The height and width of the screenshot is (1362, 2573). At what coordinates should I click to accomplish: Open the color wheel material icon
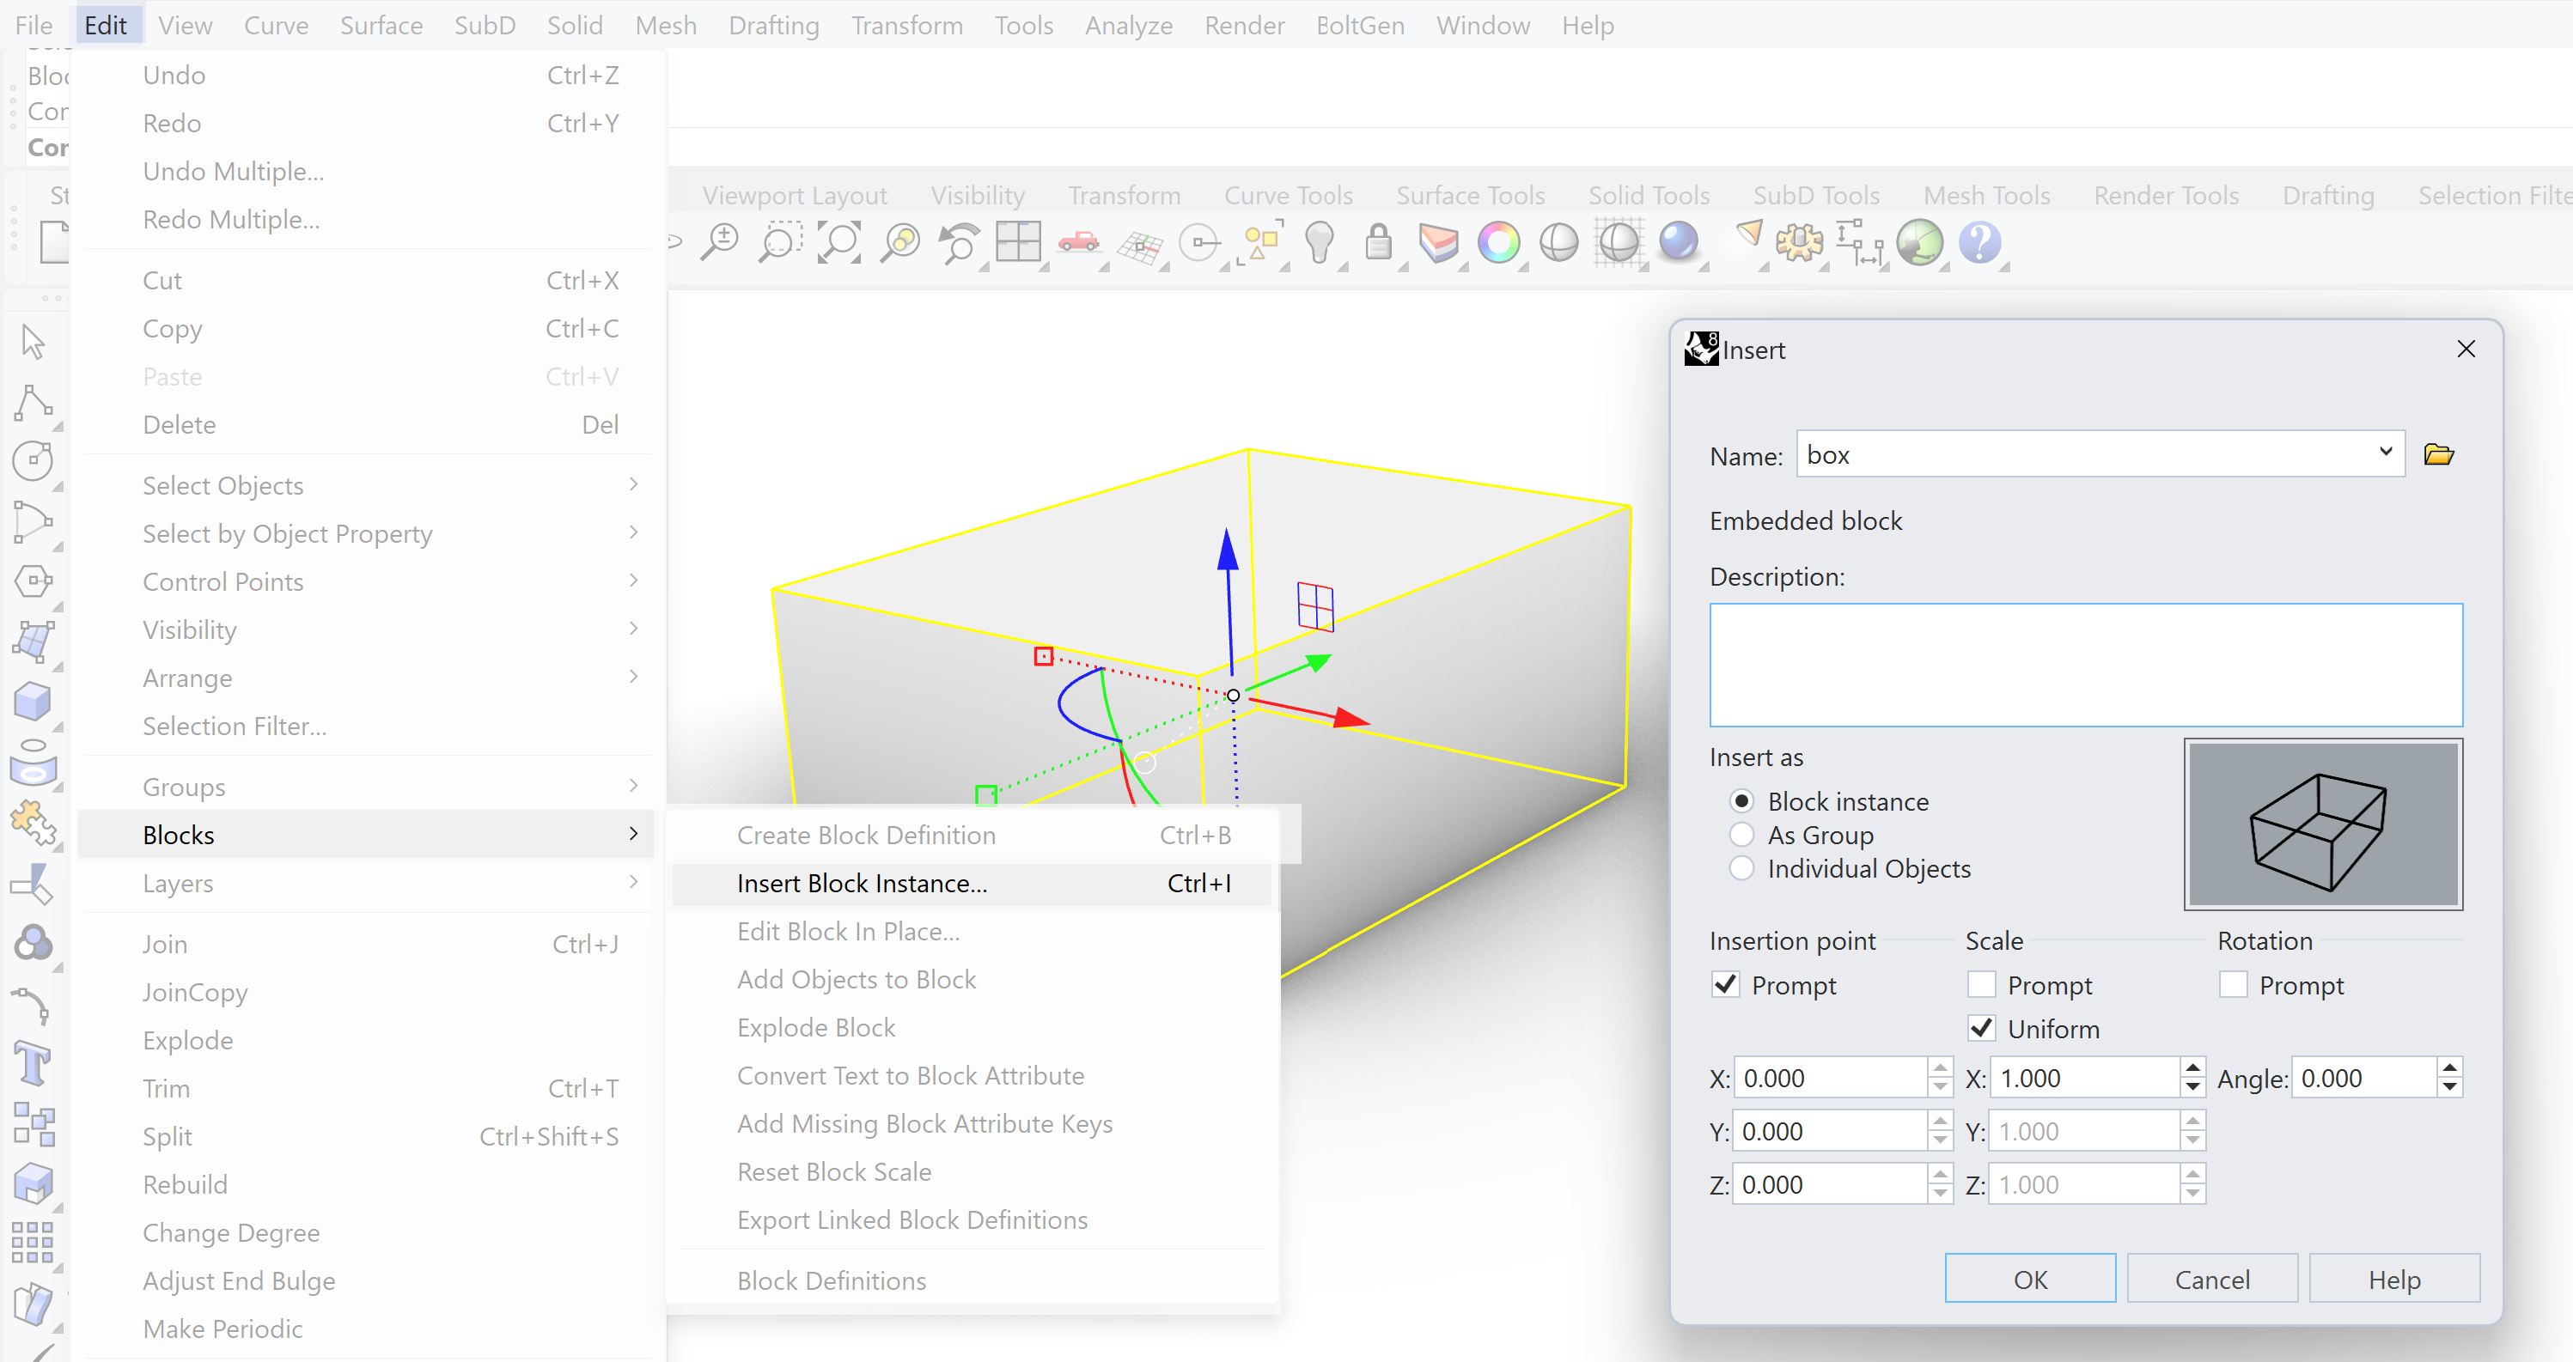pyautogui.click(x=1498, y=243)
